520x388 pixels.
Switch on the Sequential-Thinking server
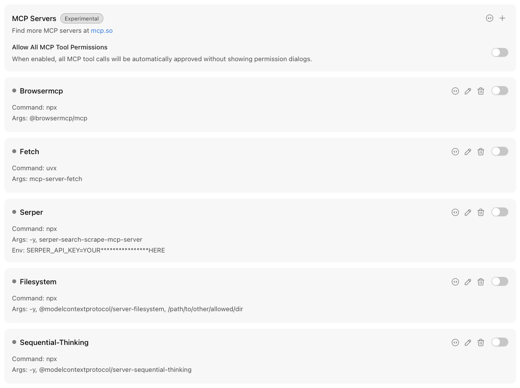tap(499, 342)
